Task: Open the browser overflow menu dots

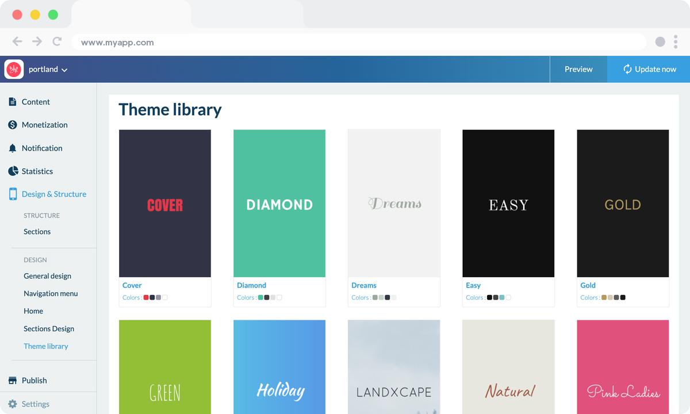Action: (x=676, y=41)
